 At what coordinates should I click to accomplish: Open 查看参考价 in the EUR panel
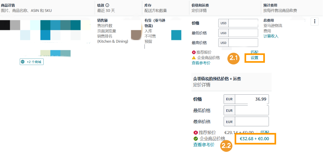point(204,145)
